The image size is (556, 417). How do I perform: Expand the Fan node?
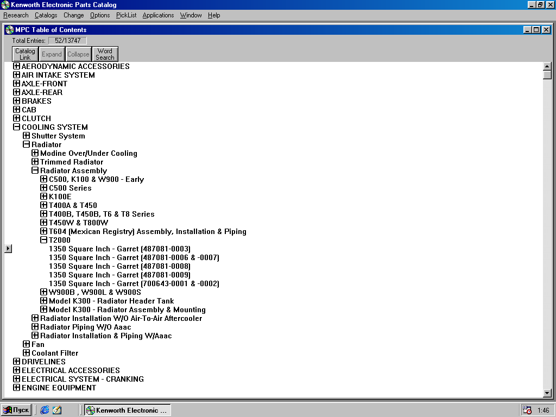coord(26,344)
